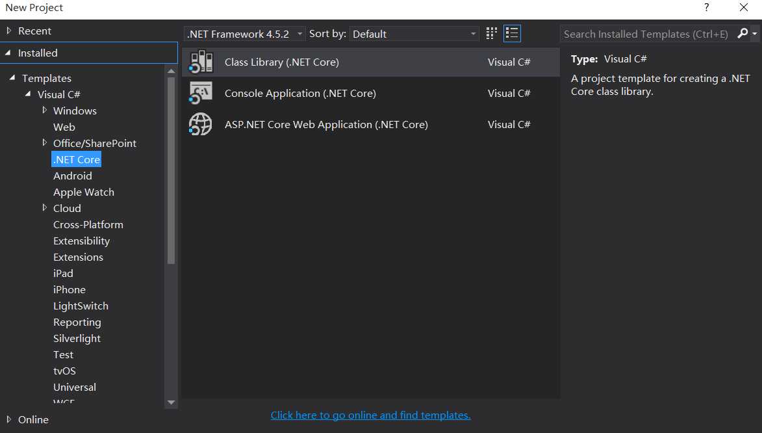Select the Windows category label

click(75, 111)
